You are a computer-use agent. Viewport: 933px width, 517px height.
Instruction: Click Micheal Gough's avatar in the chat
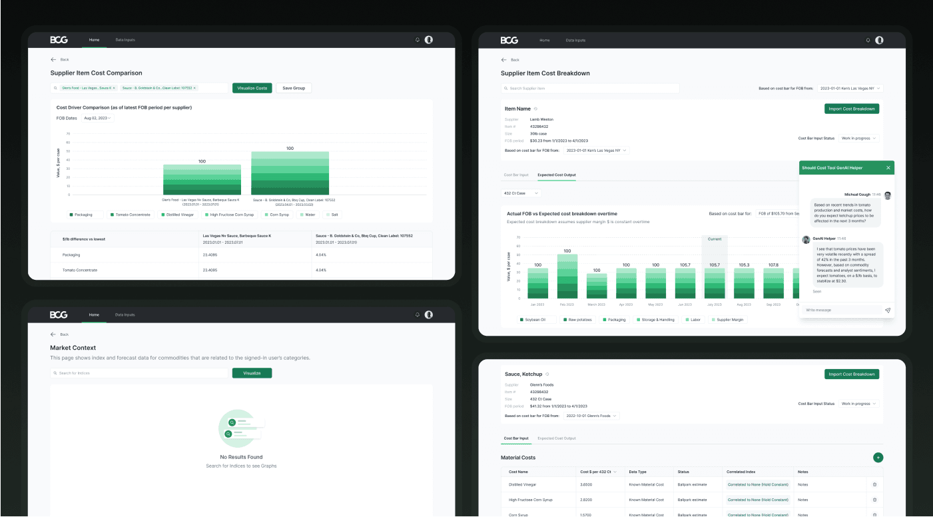888,195
